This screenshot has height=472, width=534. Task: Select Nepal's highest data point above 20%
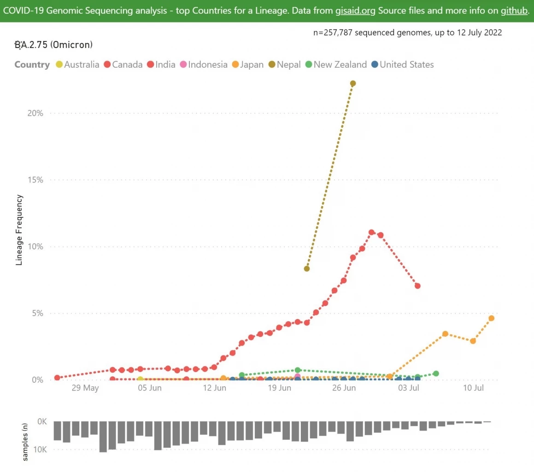[x=353, y=83]
